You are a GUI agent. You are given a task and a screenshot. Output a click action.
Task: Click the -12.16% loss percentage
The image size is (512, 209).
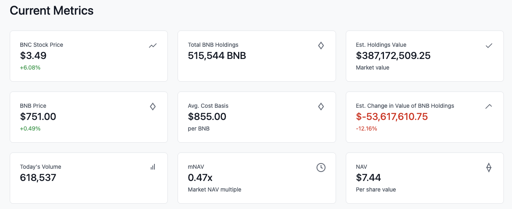(367, 128)
